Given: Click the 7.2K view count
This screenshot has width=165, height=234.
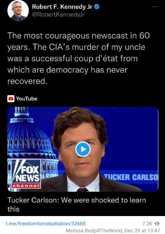Looking at the screenshot, I should click(147, 224).
